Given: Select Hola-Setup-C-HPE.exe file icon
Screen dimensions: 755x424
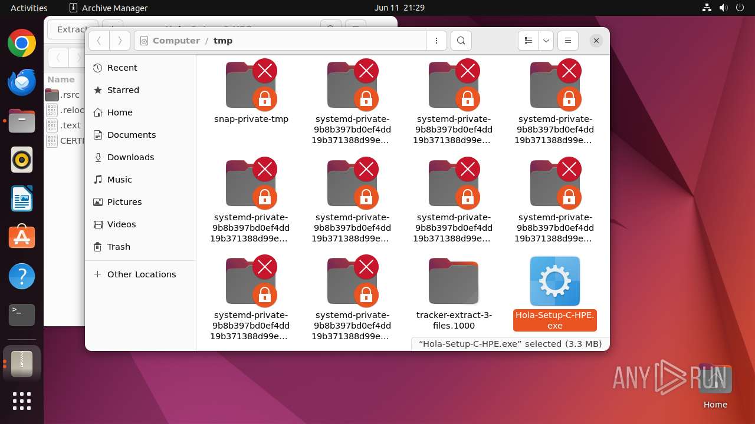Looking at the screenshot, I should (x=555, y=281).
